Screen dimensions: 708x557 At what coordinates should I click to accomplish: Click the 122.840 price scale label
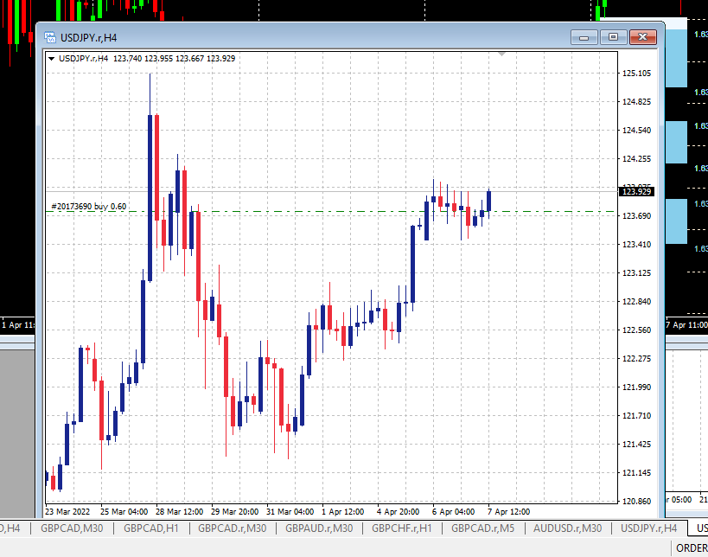(636, 302)
